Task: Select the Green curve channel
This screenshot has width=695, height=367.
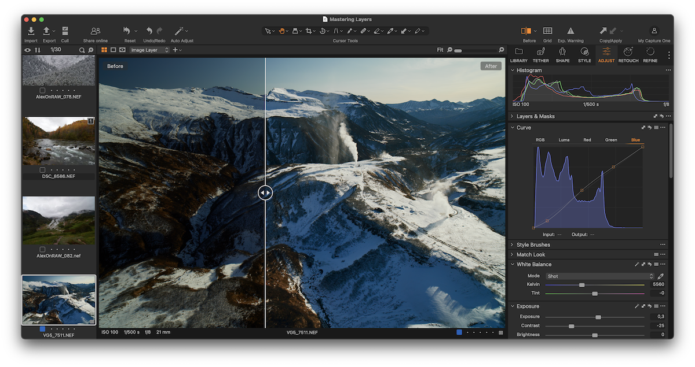Action: click(611, 140)
